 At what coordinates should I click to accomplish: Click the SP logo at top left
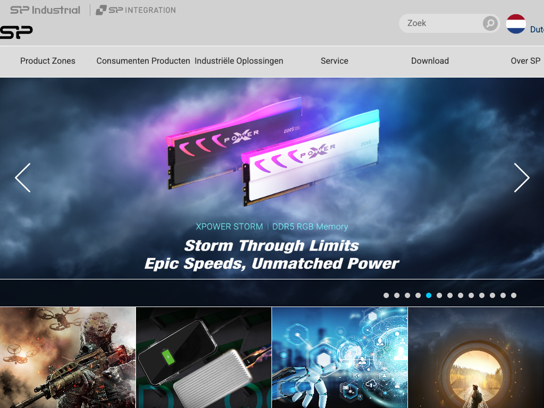tap(16, 32)
